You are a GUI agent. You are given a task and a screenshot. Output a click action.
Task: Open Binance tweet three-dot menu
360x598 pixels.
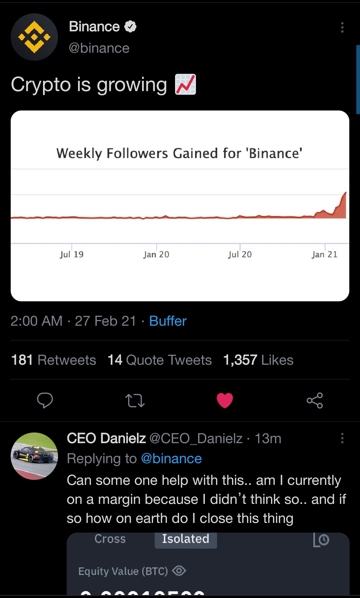[342, 27]
